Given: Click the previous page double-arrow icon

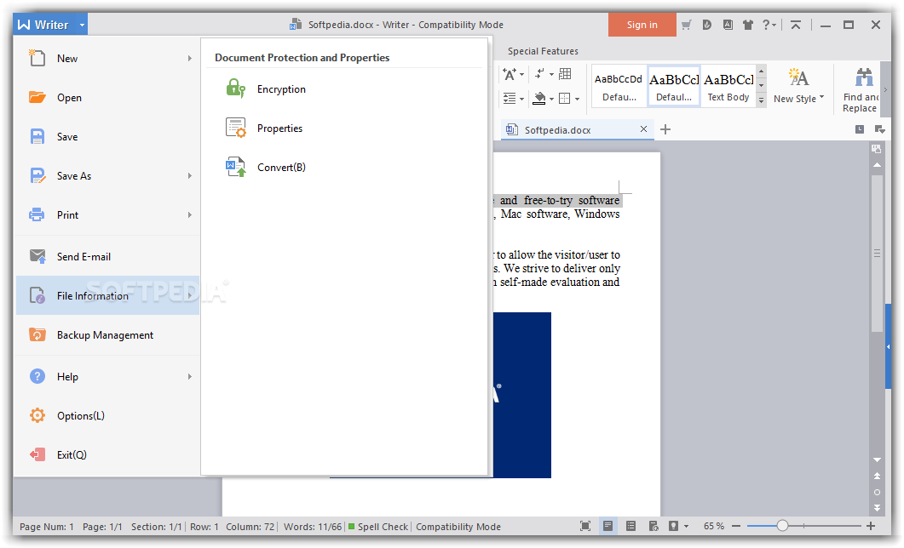Looking at the screenshot, I should [877, 476].
